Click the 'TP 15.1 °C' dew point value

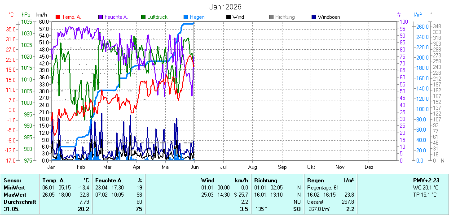coord(426,195)
